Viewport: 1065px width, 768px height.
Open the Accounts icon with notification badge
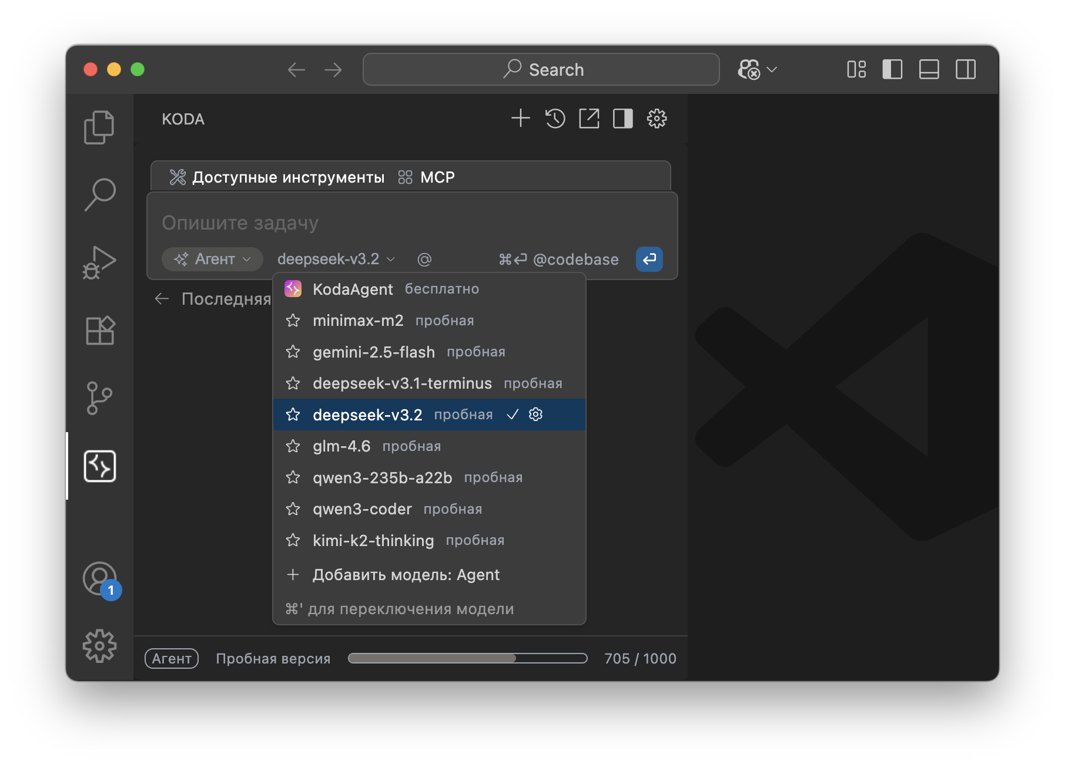[x=99, y=580]
